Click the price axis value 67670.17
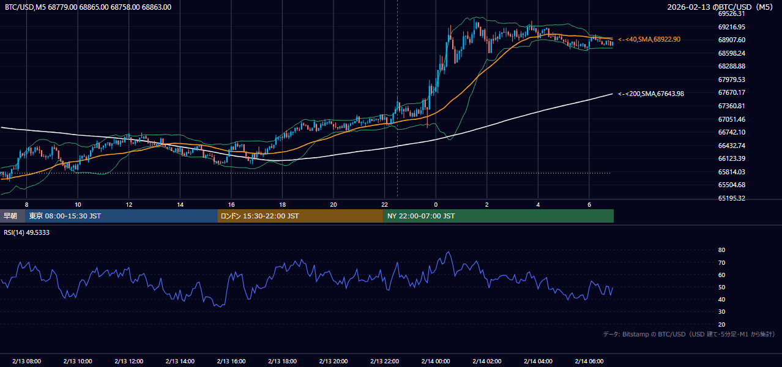782x367 pixels. tap(731, 92)
